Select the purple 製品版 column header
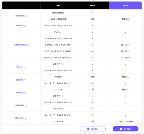The width and height of the screenshot is (144, 134). point(126,5)
